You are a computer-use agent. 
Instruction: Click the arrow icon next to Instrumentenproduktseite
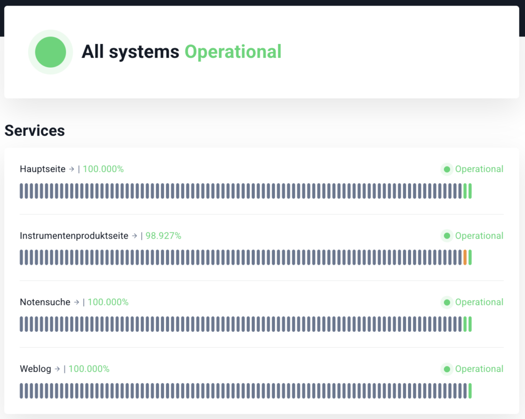[134, 236]
